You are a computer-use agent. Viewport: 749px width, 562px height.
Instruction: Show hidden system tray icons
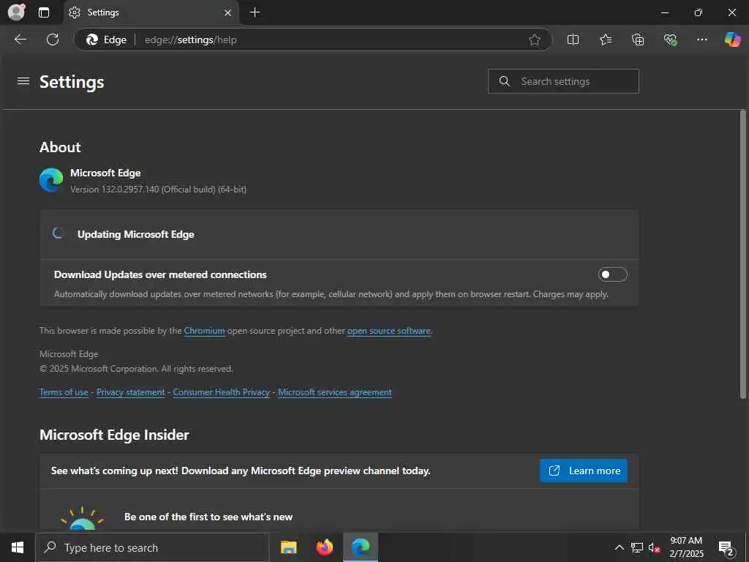(619, 547)
